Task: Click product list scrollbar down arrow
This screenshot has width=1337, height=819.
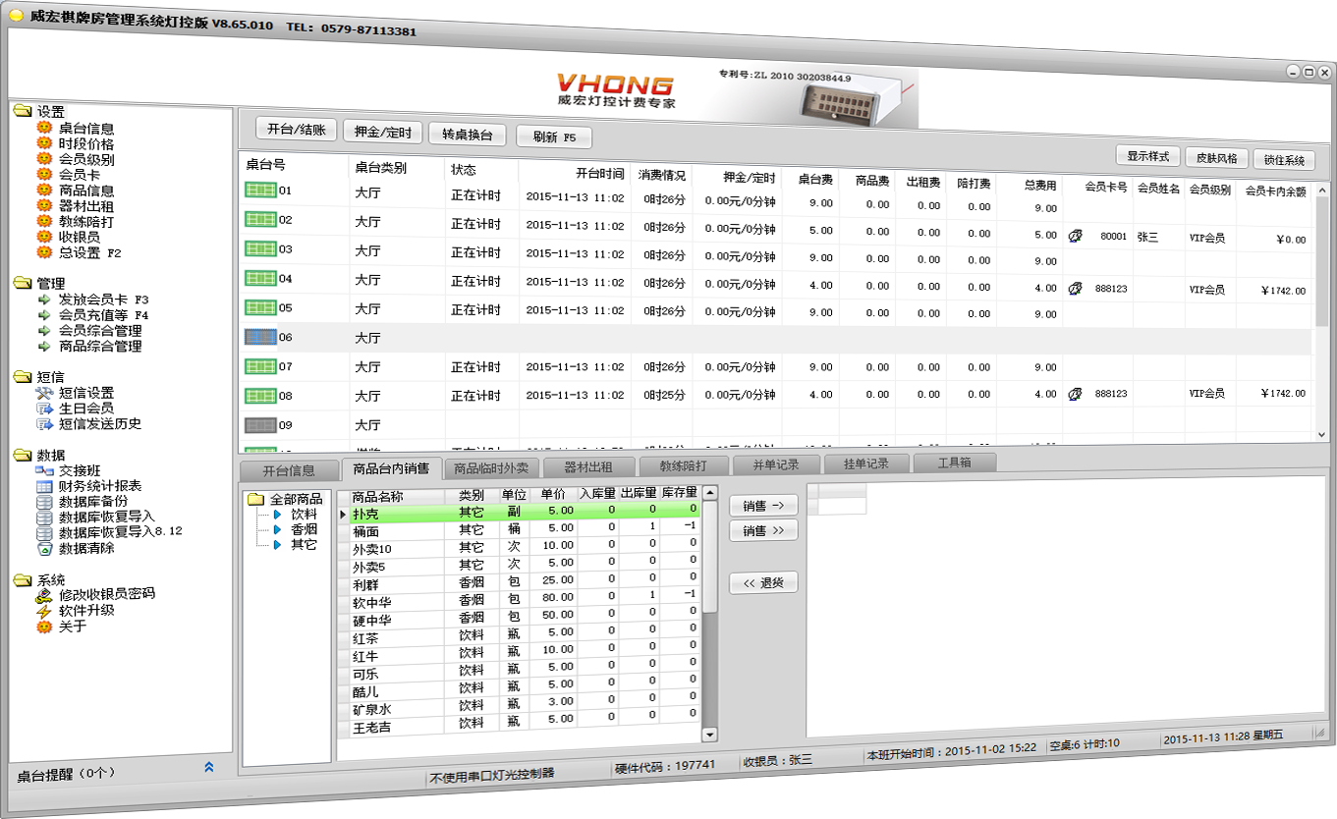Action: 710,734
